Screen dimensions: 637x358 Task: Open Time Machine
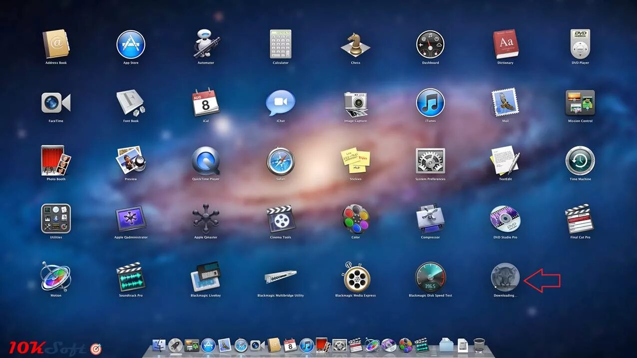(581, 161)
